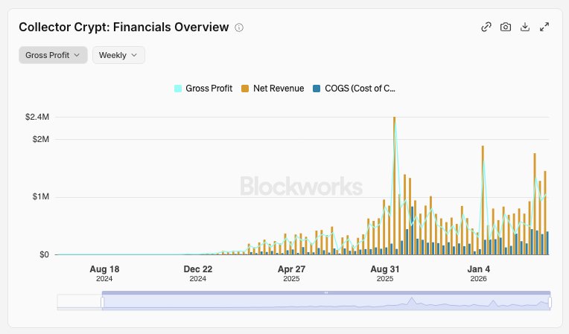The height and width of the screenshot is (334, 569).
Task: Click the Collector Crypt chart title
Action: coord(124,27)
